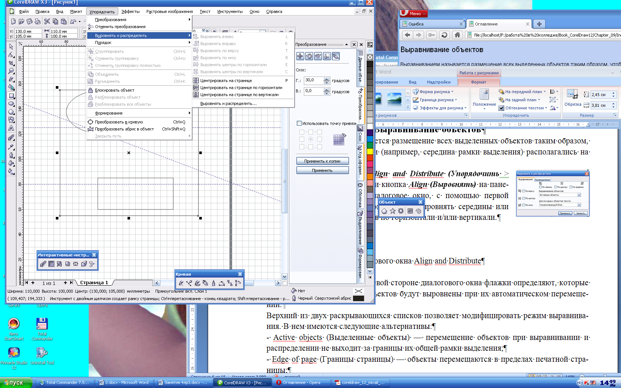Screen dimensions: 621x388
Task: Click the 'Применить' button in the Transformation docker
Action: coord(322,170)
